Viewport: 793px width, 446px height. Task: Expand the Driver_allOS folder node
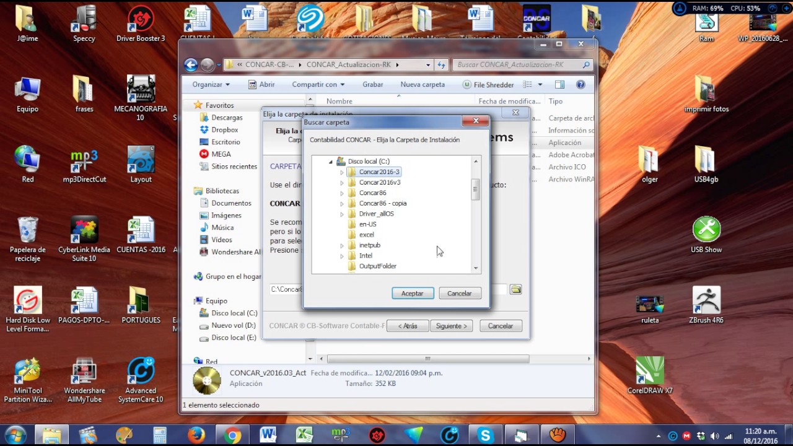pos(342,214)
